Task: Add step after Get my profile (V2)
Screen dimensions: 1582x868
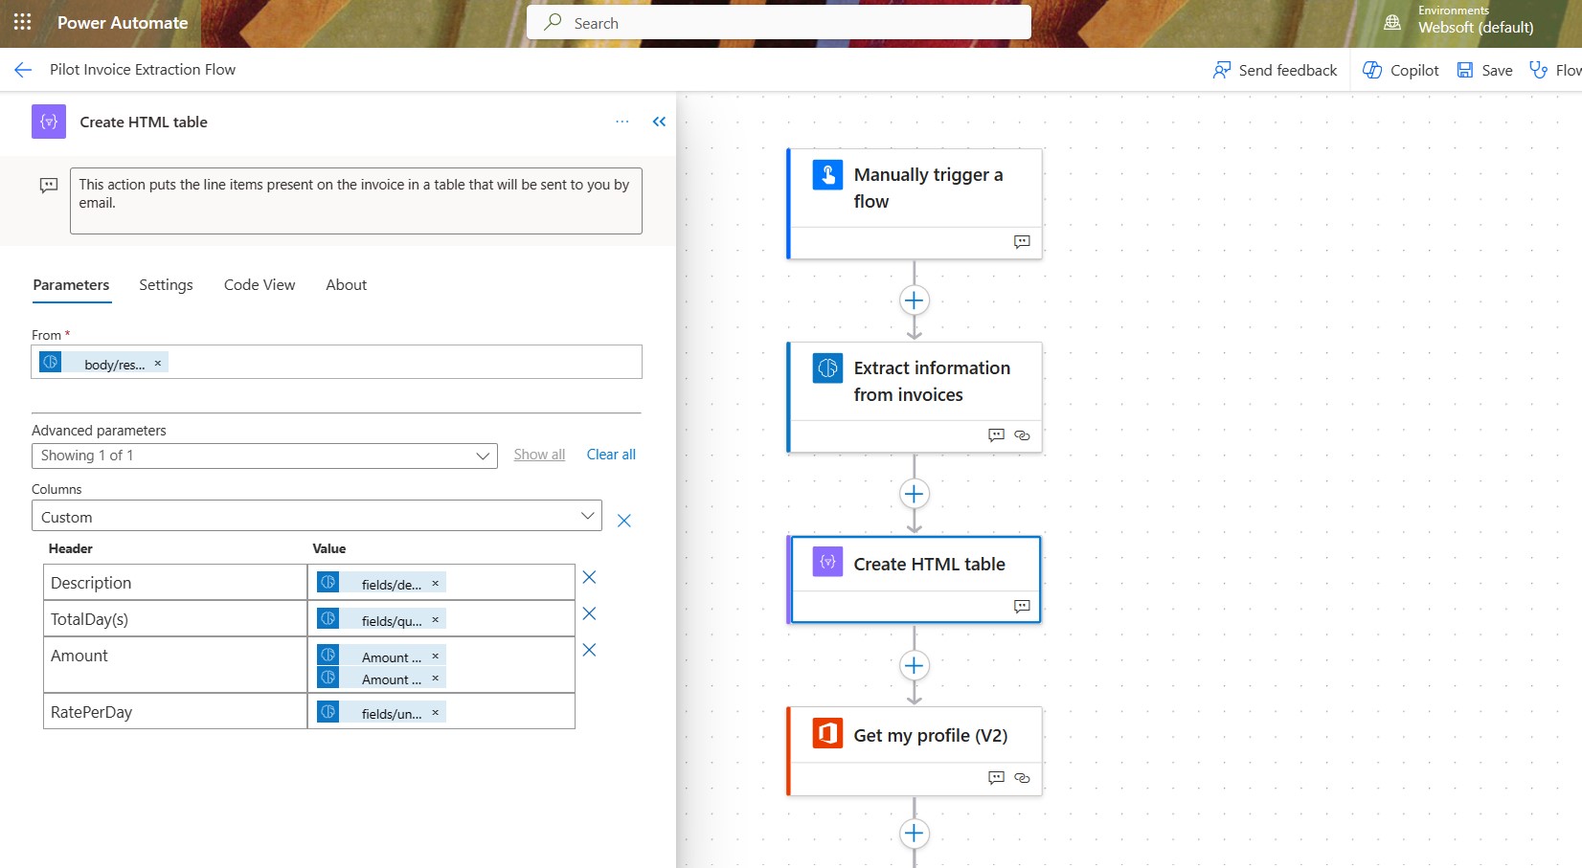Action: pyautogui.click(x=915, y=834)
